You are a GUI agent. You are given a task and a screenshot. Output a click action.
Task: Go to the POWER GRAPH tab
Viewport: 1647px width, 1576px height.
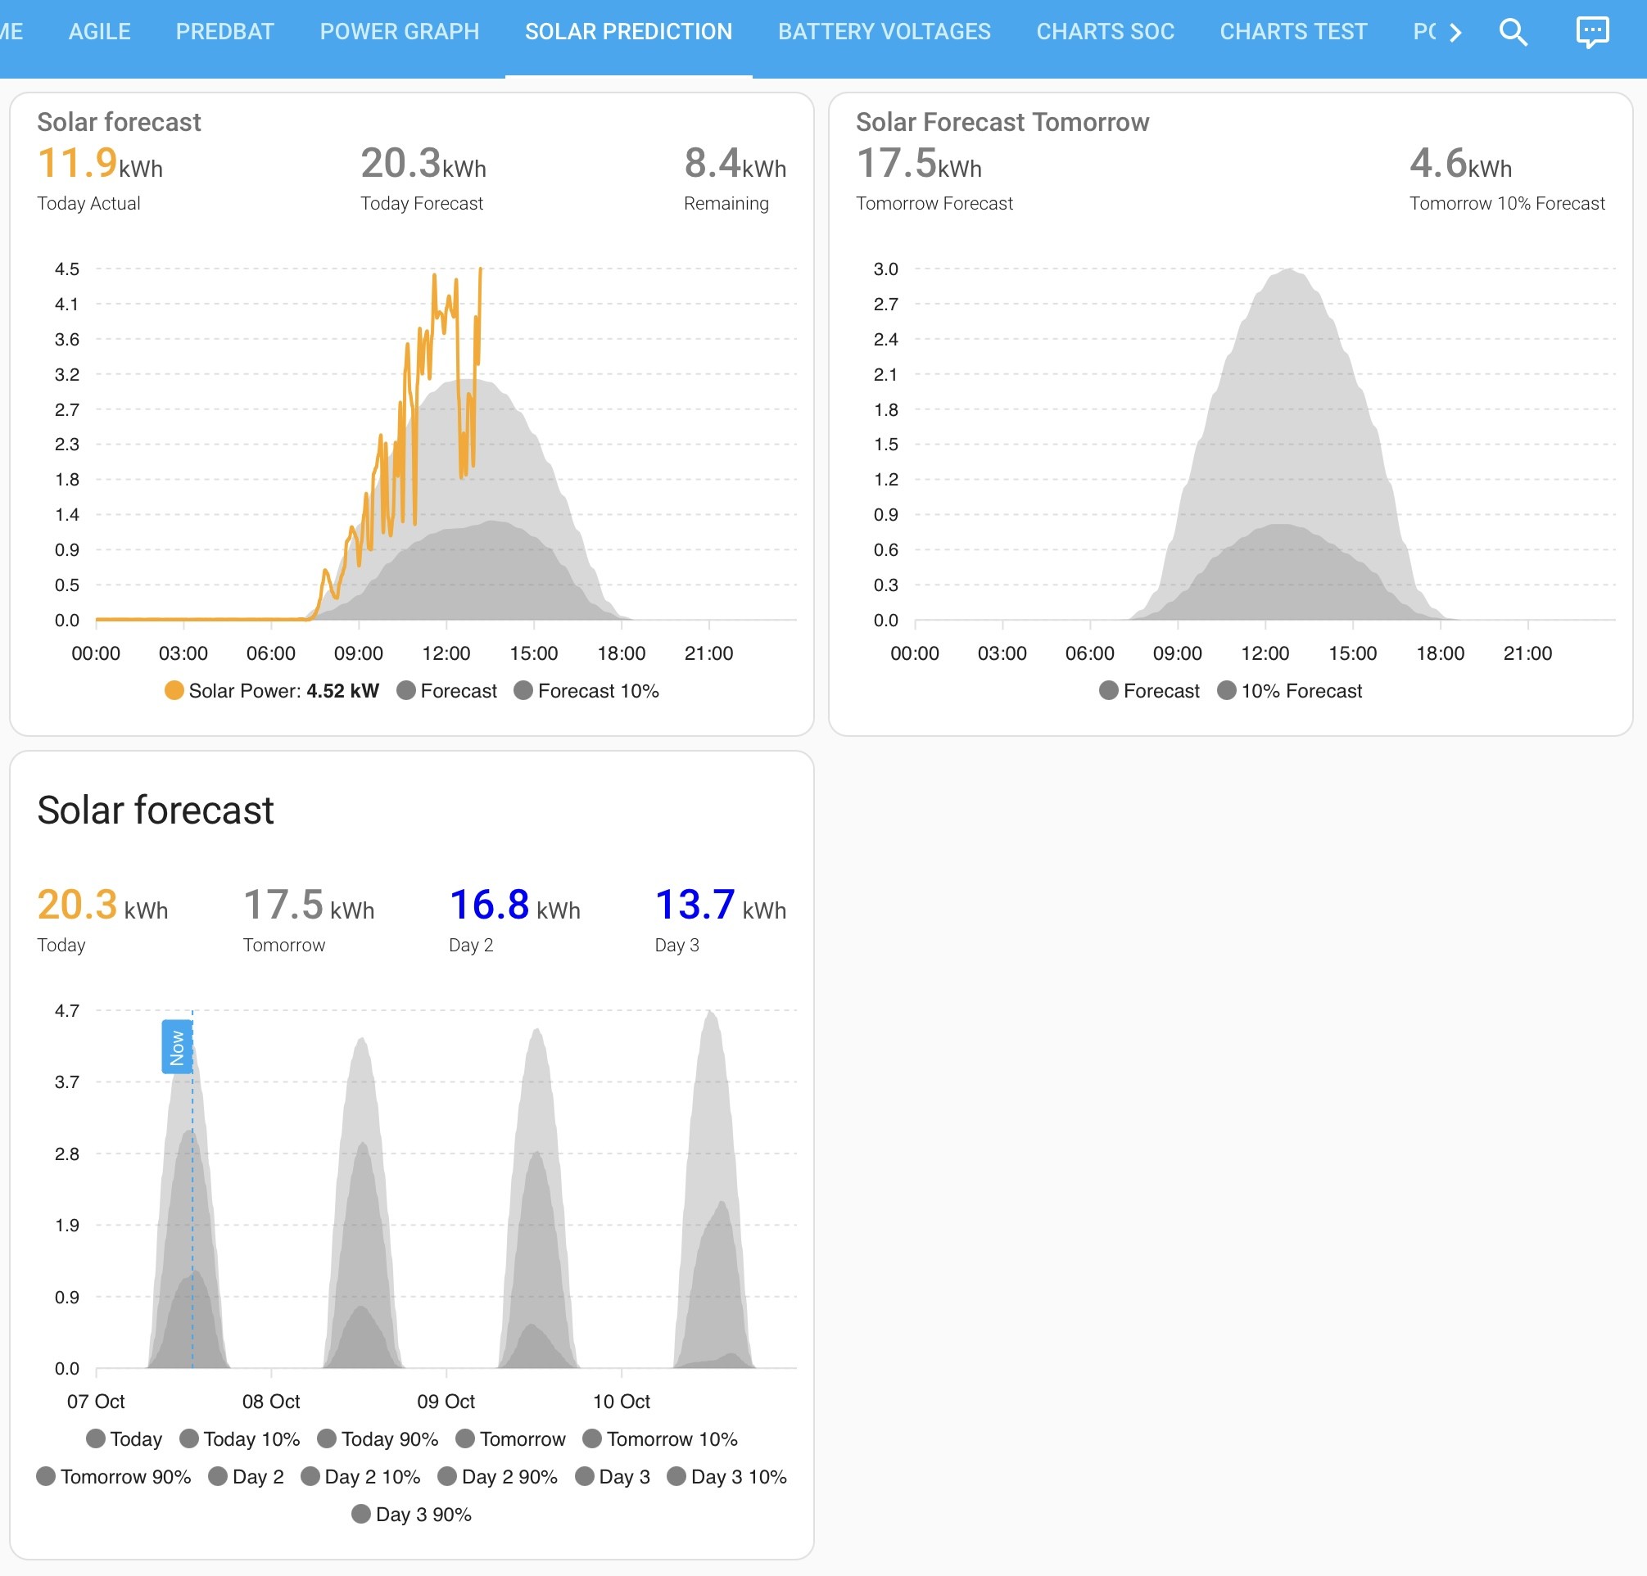click(399, 32)
